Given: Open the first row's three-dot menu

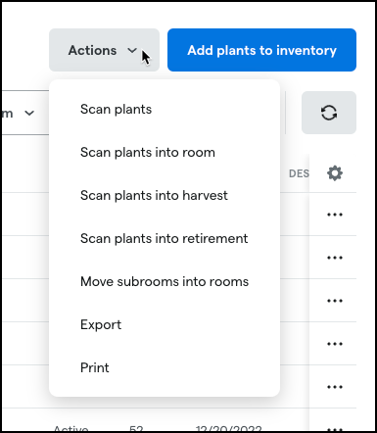Looking at the screenshot, I should [x=335, y=215].
